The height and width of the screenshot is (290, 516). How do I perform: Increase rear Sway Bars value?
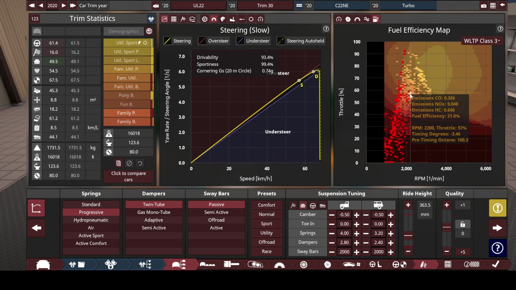(391, 252)
